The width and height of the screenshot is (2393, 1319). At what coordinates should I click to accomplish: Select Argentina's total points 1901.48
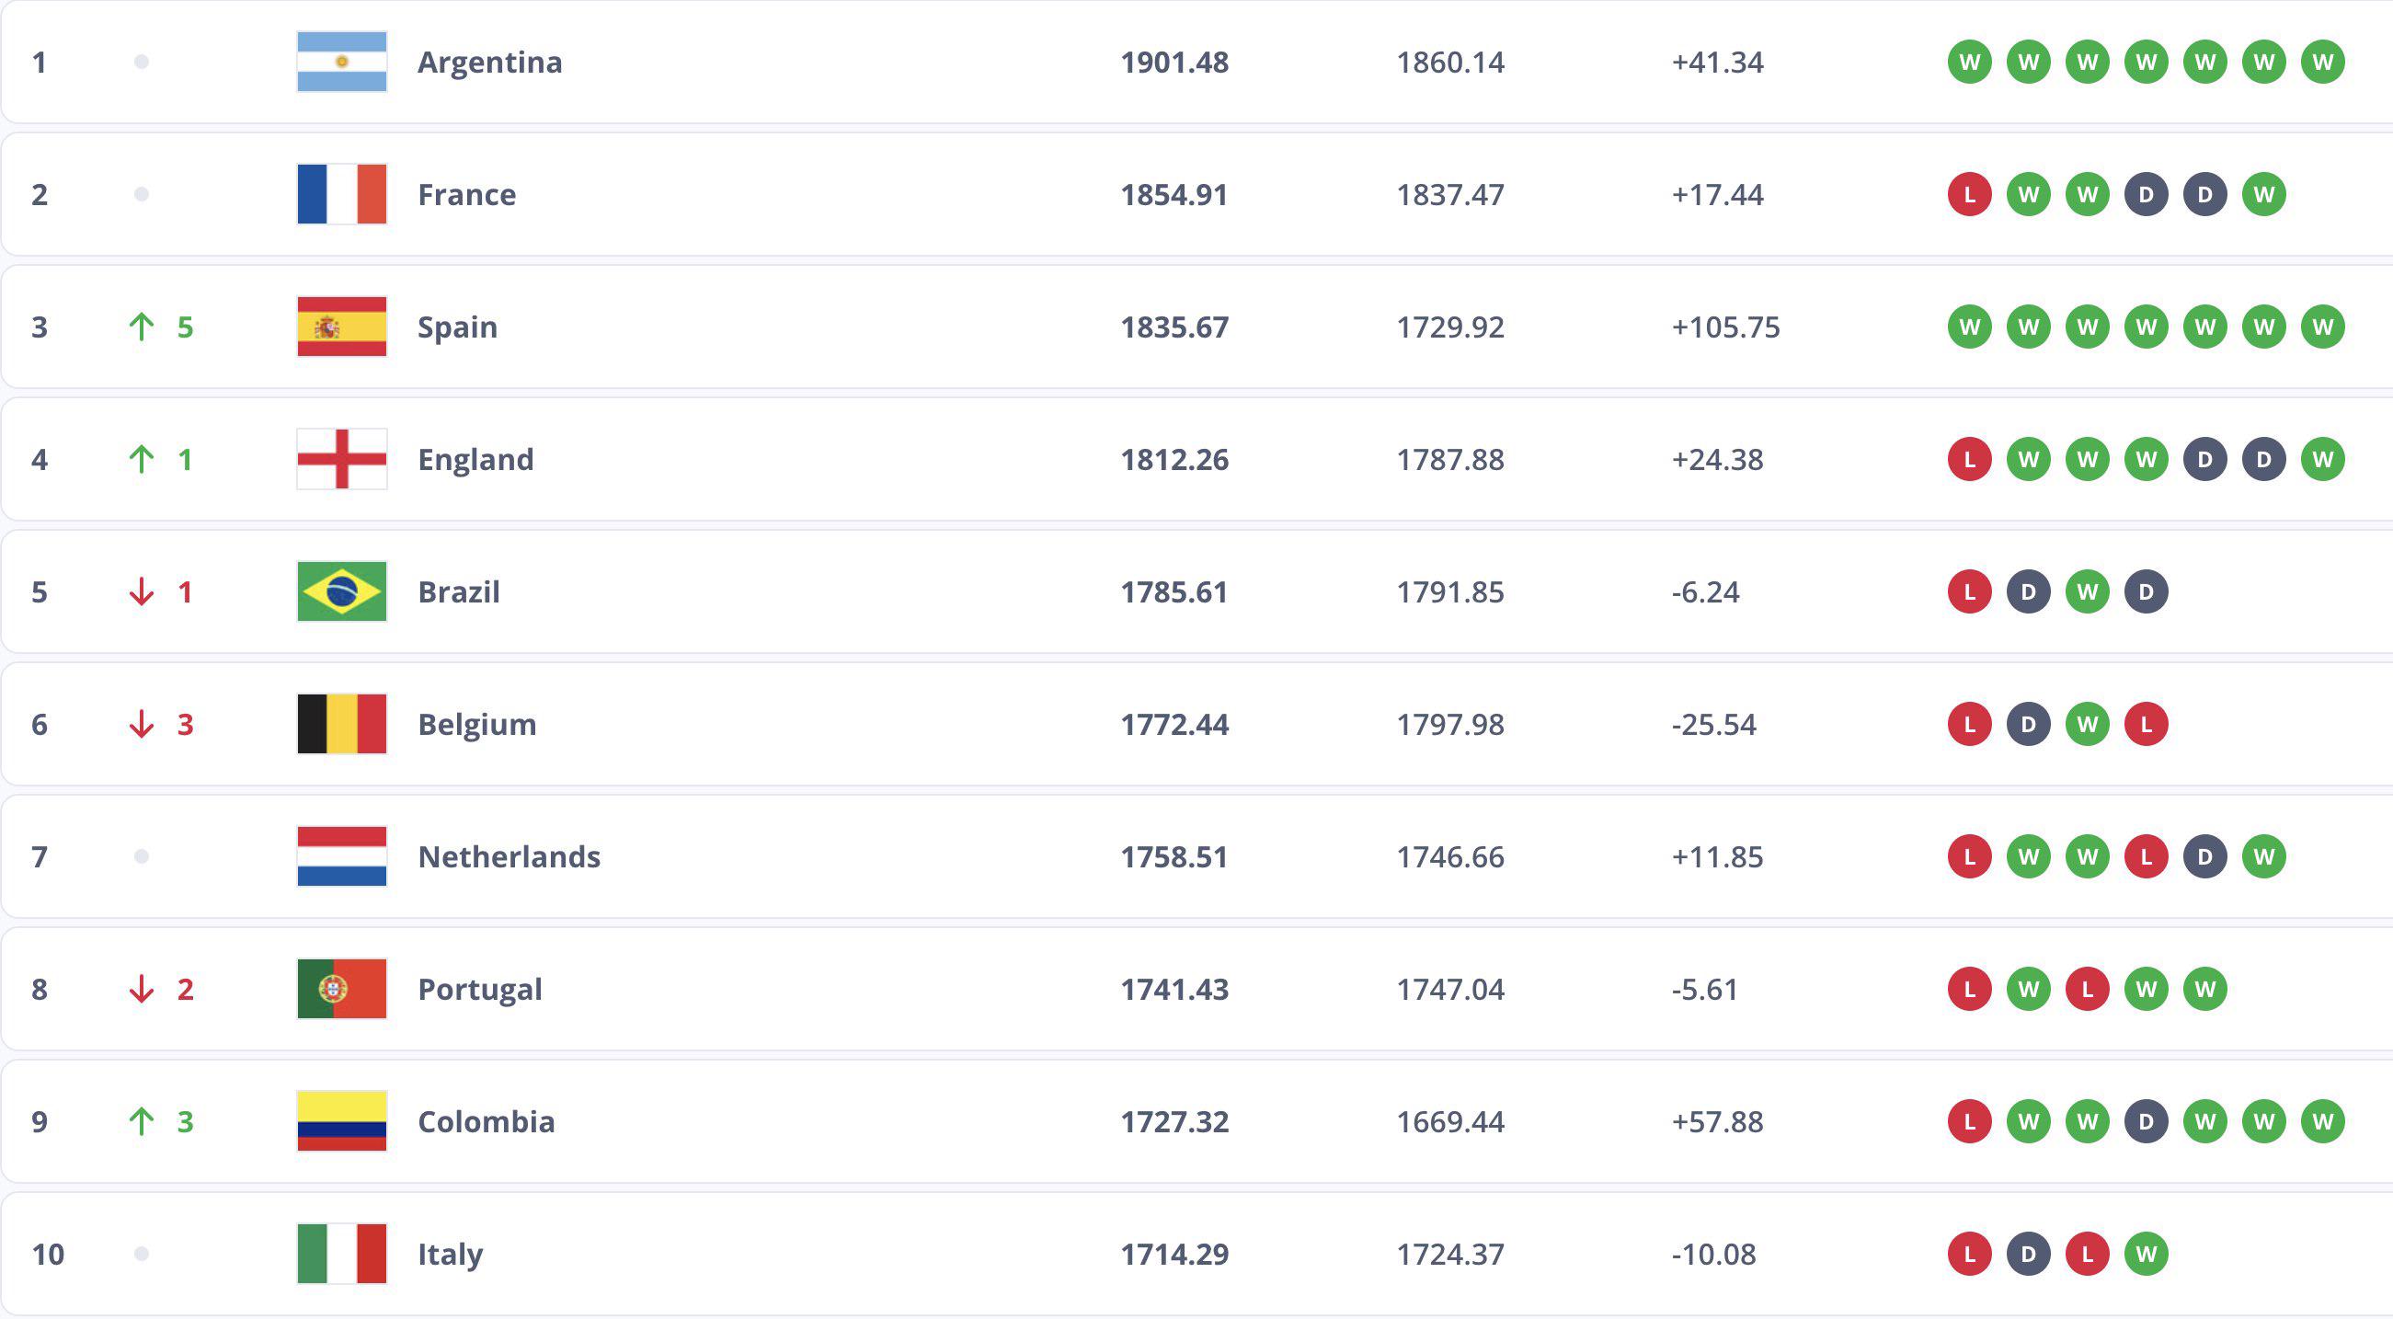1174,63
